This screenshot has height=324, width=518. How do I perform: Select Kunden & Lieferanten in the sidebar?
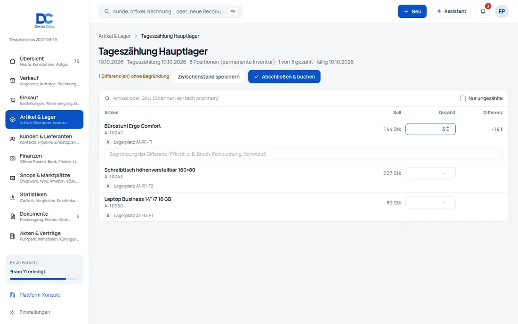(x=44, y=139)
